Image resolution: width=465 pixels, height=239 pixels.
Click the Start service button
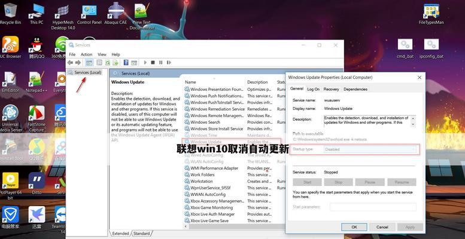[307, 182]
